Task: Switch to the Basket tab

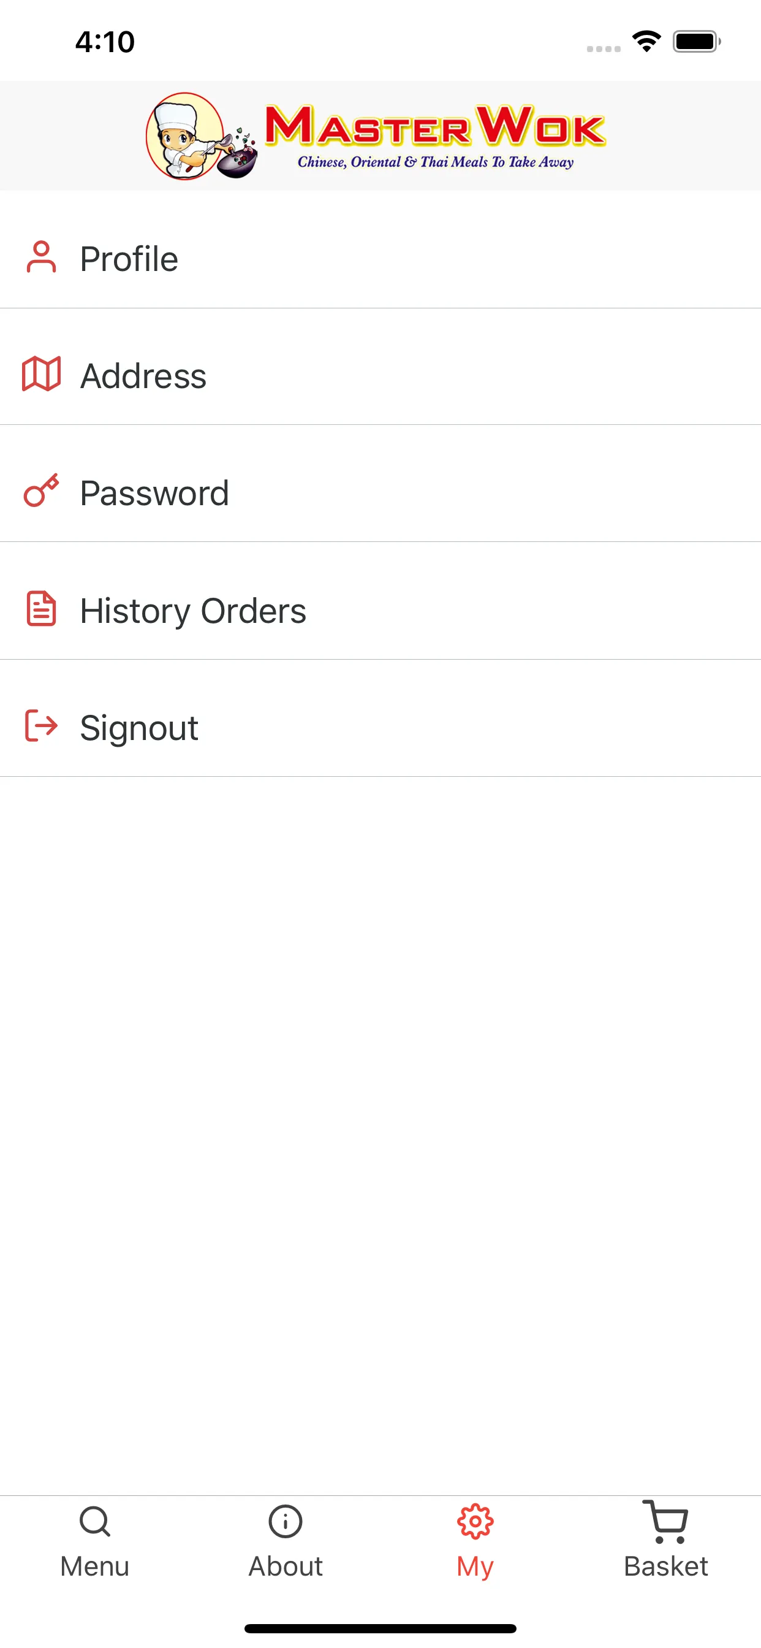Action: (x=665, y=1565)
